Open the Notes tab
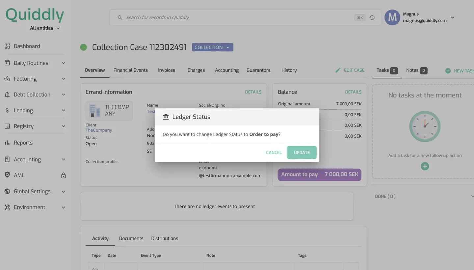Screen dimensions: 474x270 pyautogui.click(x=416, y=70)
